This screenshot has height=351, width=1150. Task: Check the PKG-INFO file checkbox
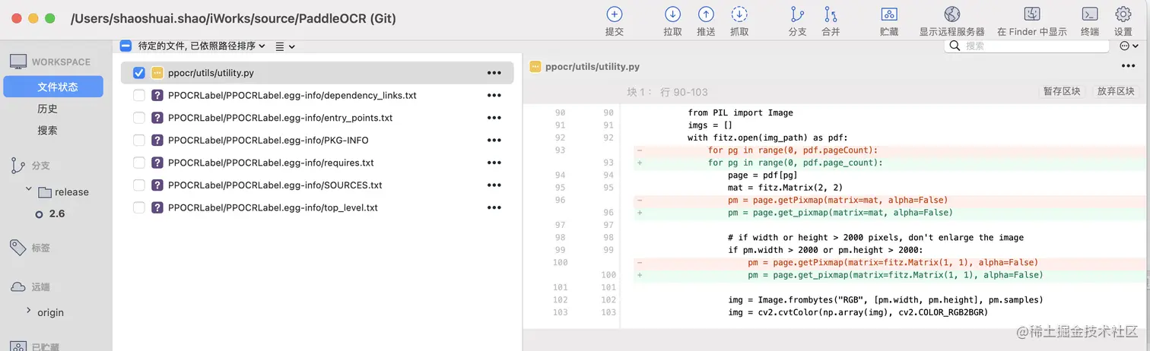pyautogui.click(x=139, y=141)
